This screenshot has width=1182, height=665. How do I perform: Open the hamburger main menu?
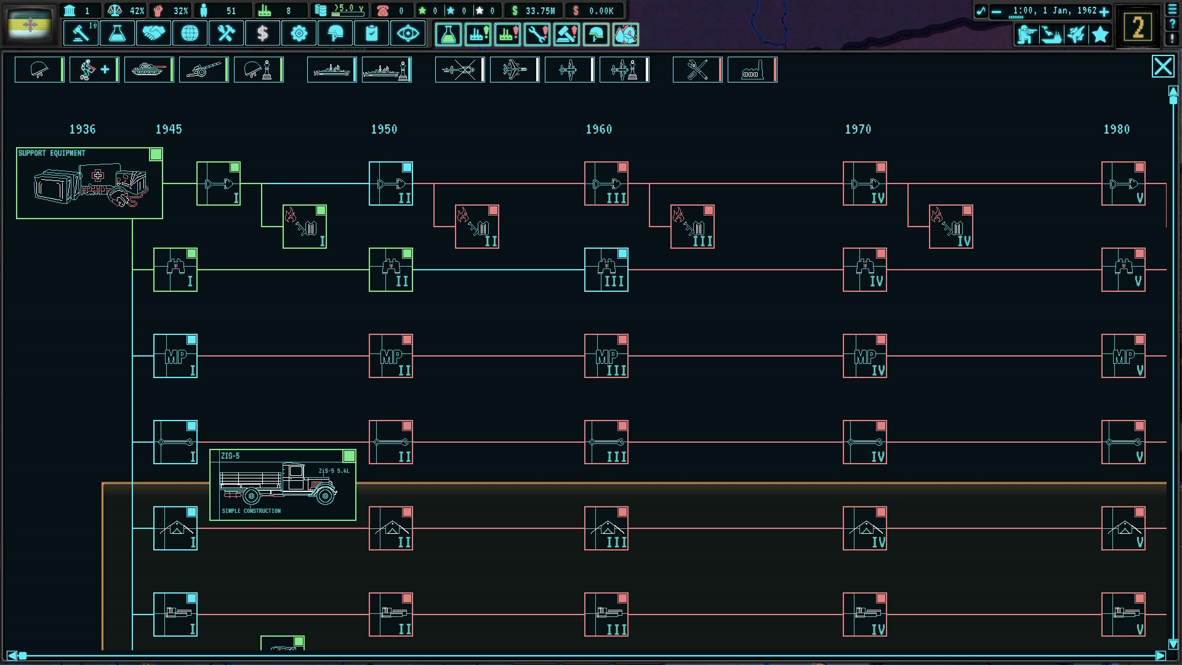click(x=1172, y=10)
